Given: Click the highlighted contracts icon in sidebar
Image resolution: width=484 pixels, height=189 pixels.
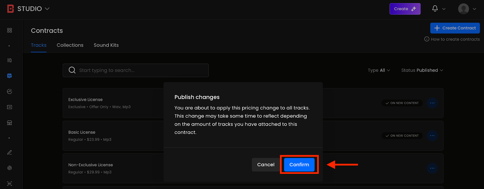Looking at the screenshot, I should point(9,76).
